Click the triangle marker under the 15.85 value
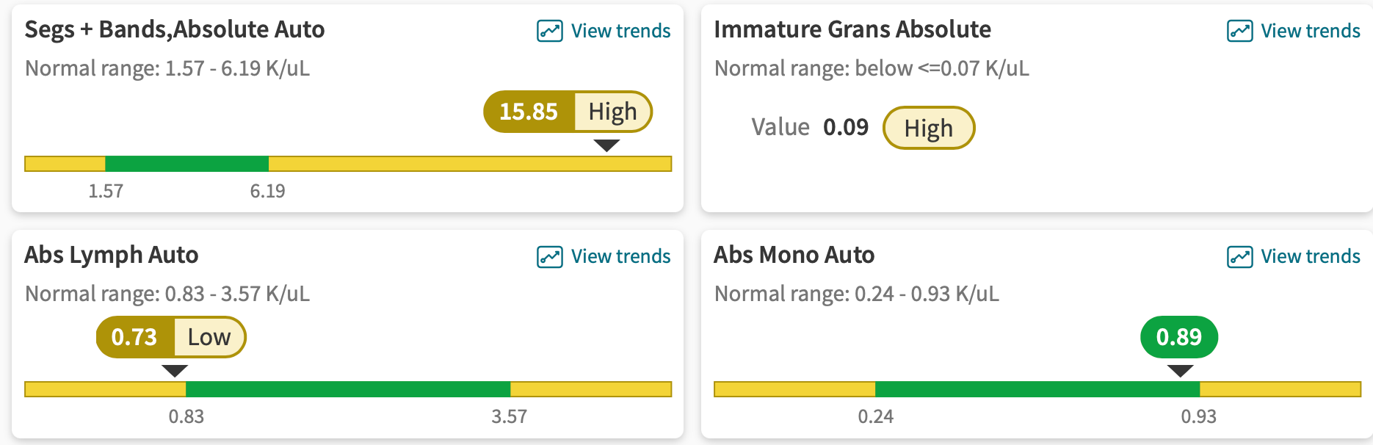This screenshot has width=1373, height=445. [606, 145]
